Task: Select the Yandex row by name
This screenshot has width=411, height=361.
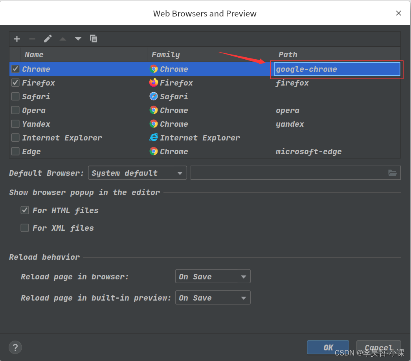Action: [x=36, y=124]
